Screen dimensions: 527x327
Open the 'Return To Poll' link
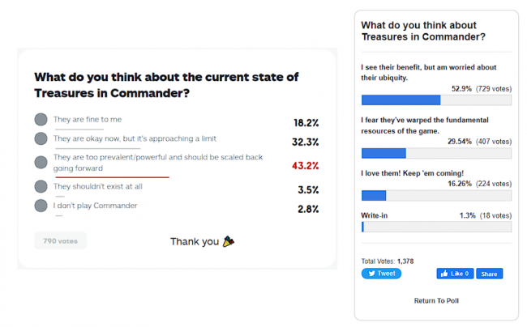[x=436, y=300]
